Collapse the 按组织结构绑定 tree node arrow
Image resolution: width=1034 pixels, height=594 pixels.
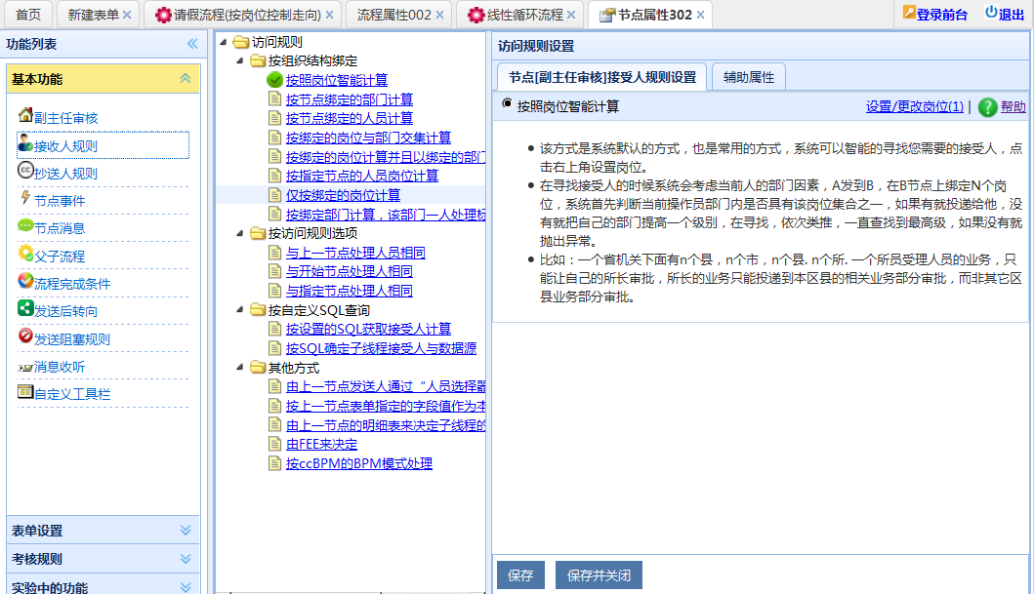pyautogui.click(x=240, y=60)
